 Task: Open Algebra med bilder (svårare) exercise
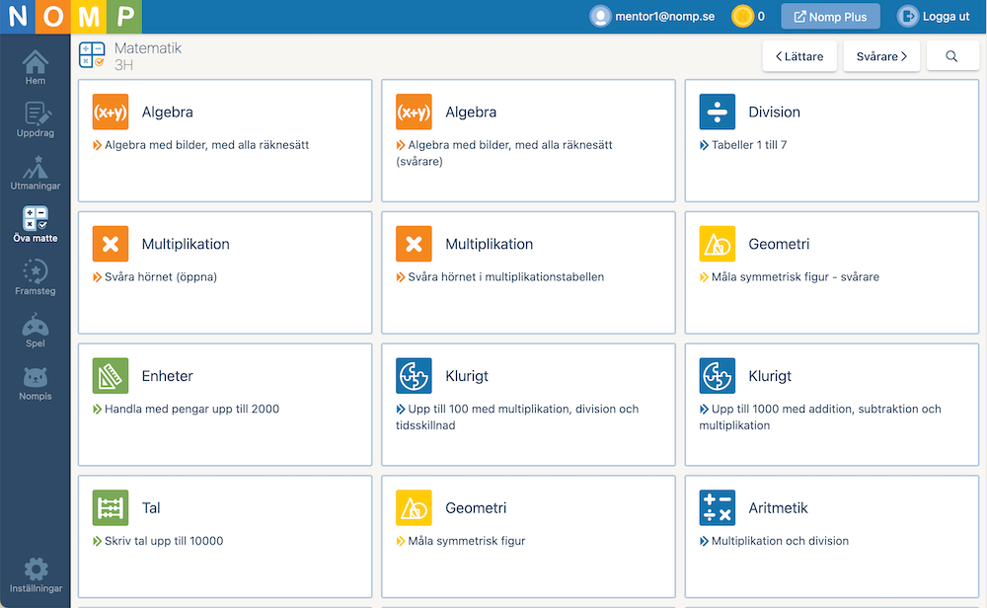[x=504, y=153]
